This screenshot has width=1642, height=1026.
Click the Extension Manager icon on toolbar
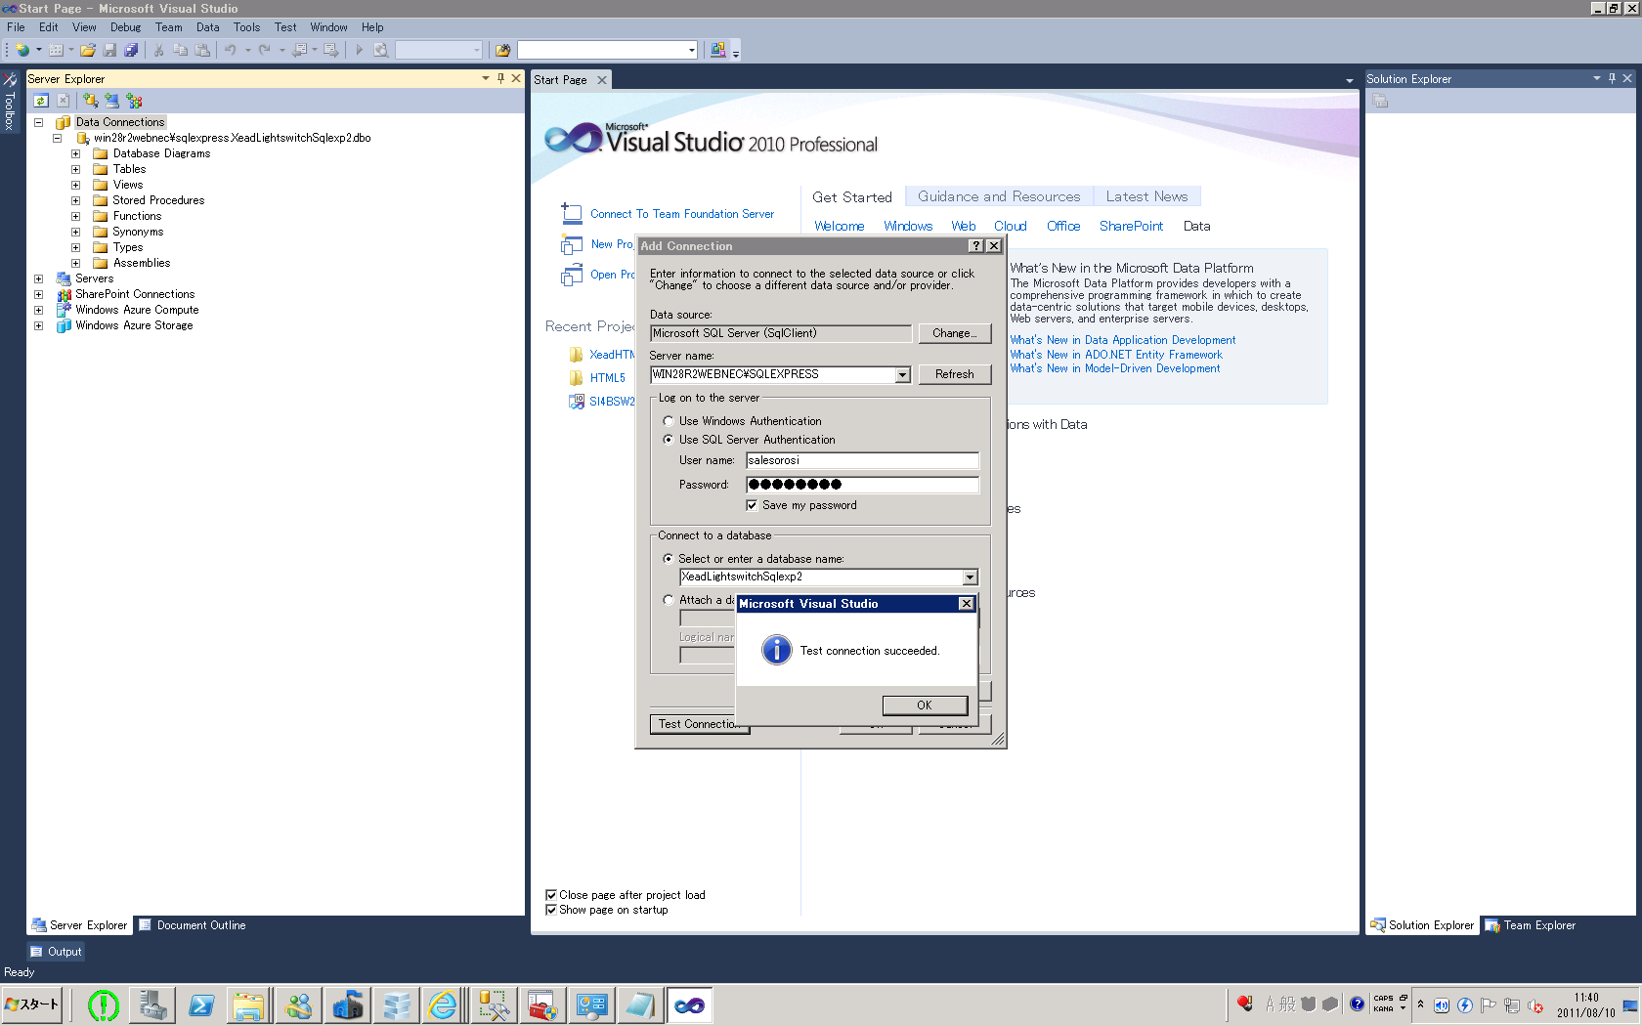pos(718,50)
